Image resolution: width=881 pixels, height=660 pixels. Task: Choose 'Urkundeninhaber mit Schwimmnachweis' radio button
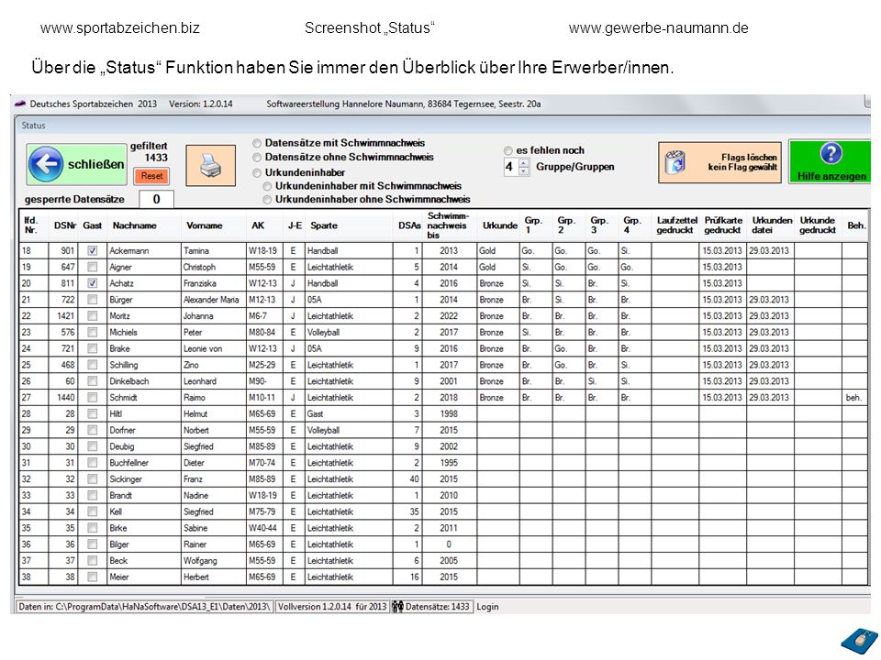(267, 186)
